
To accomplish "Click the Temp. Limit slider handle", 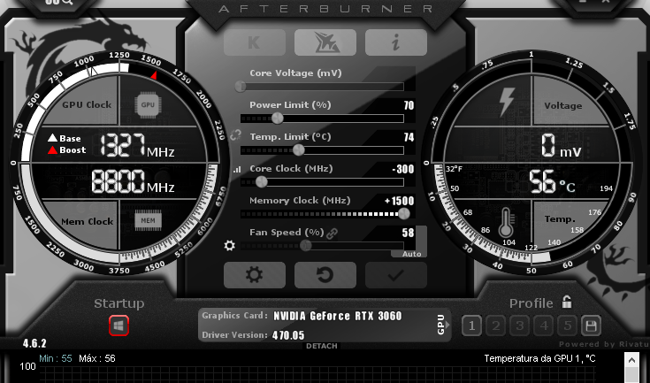I will click(299, 150).
